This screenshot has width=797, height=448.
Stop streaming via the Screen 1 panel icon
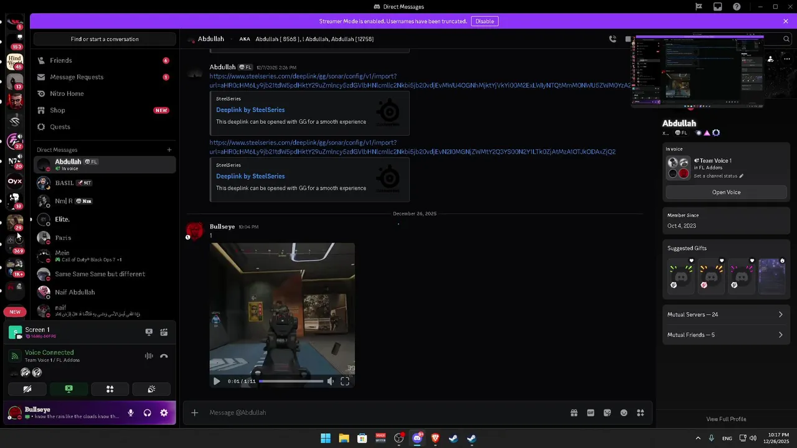click(149, 332)
